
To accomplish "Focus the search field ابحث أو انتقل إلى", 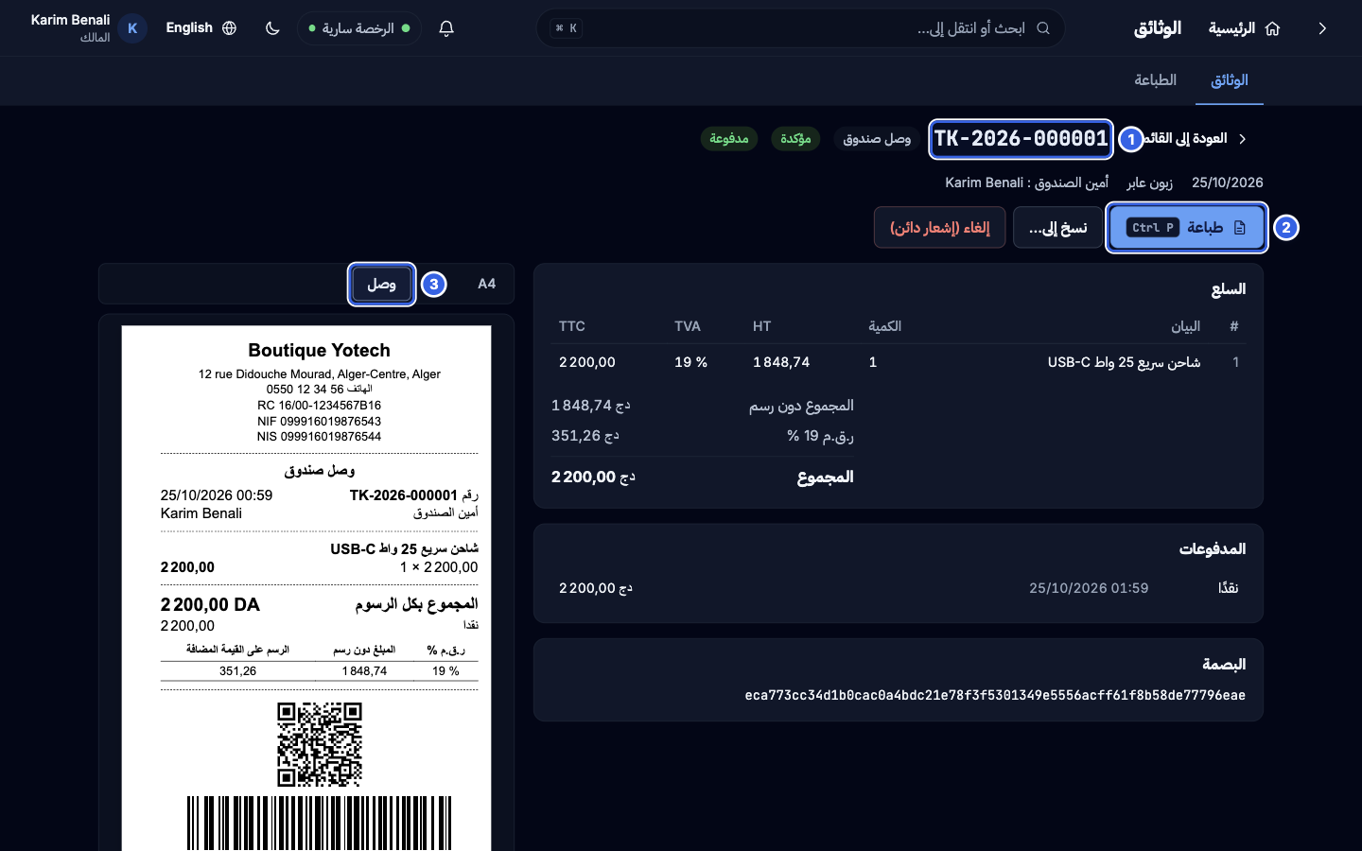I will click(800, 28).
